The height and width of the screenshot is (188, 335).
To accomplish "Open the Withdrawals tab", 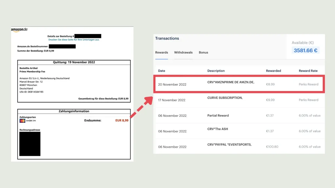I will pyautogui.click(x=183, y=53).
